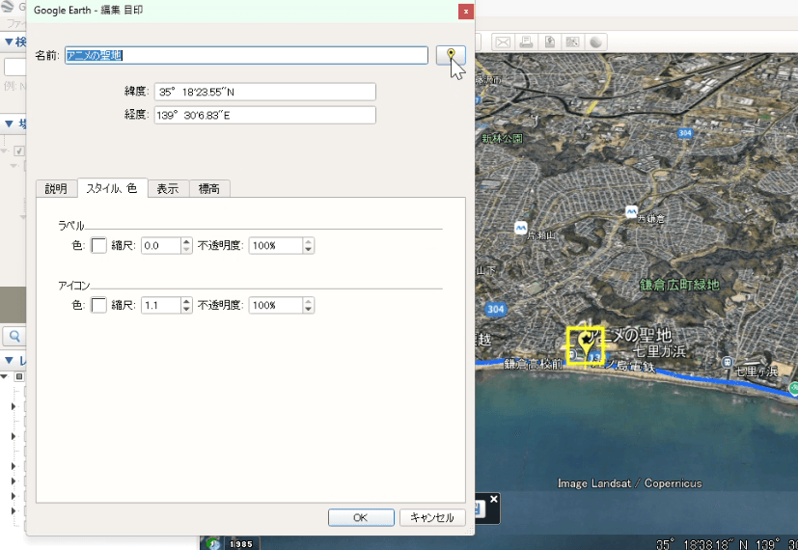Click the Email toolbar icon
Image resolution: width=798 pixels, height=550 pixels.
tap(502, 41)
